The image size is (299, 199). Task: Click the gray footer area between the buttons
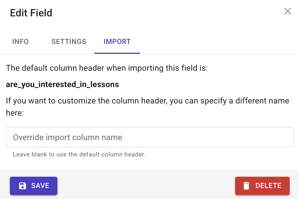point(146,186)
